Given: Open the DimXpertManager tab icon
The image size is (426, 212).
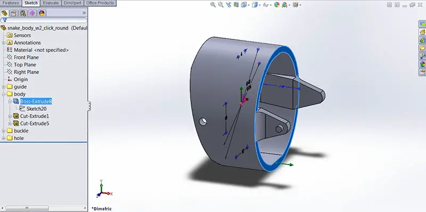Looking at the screenshot, I should point(32,13).
